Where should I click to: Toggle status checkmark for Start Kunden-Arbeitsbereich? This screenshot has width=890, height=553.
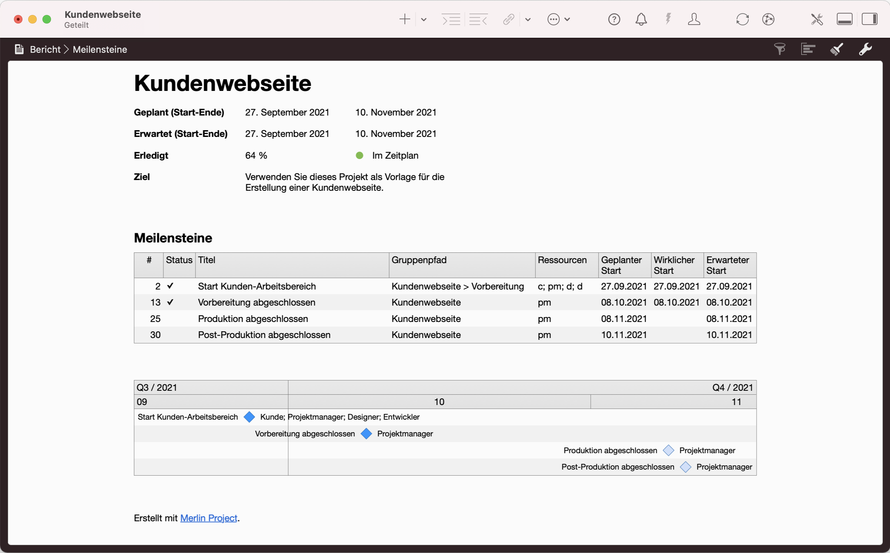171,286
